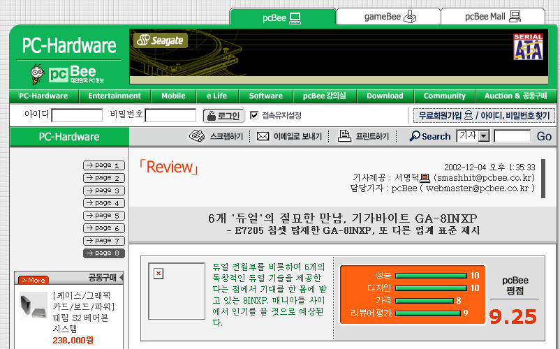Click the printer icon for 프린트하기
The height and width of the screenshot is (349, 560).
point(344,136)
